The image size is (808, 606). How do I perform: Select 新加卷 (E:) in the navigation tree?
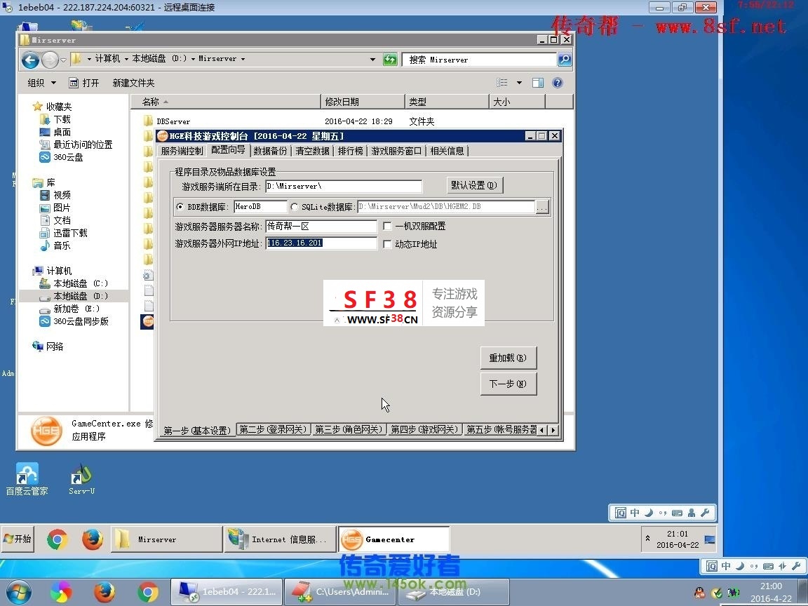(x=69, y=309)
